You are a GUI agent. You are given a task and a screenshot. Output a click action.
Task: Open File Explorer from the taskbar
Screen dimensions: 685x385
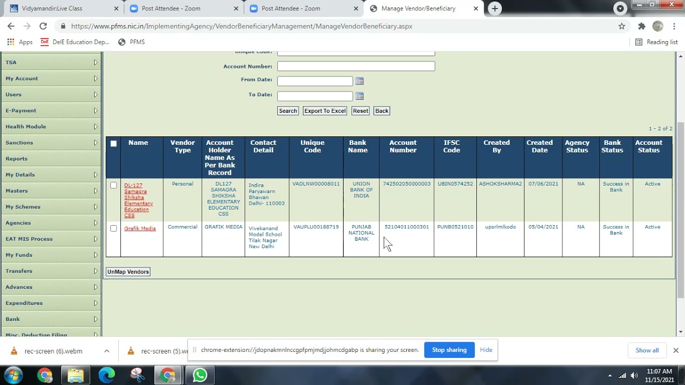click(x=75, y=375)
